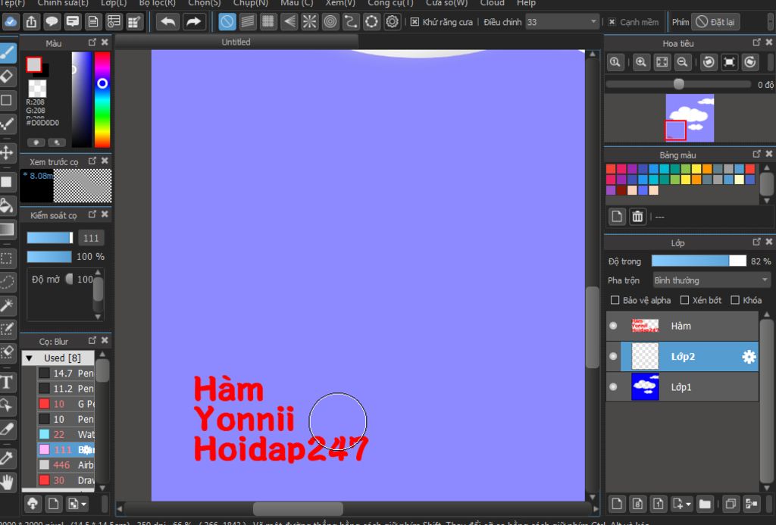Enable vanishing point snap guide
776x525 pixels.
pyautogui.click(x=289, y=22)
